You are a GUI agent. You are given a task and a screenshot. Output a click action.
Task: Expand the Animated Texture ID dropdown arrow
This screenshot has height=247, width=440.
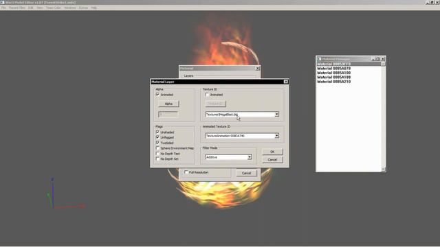(276, 136)
